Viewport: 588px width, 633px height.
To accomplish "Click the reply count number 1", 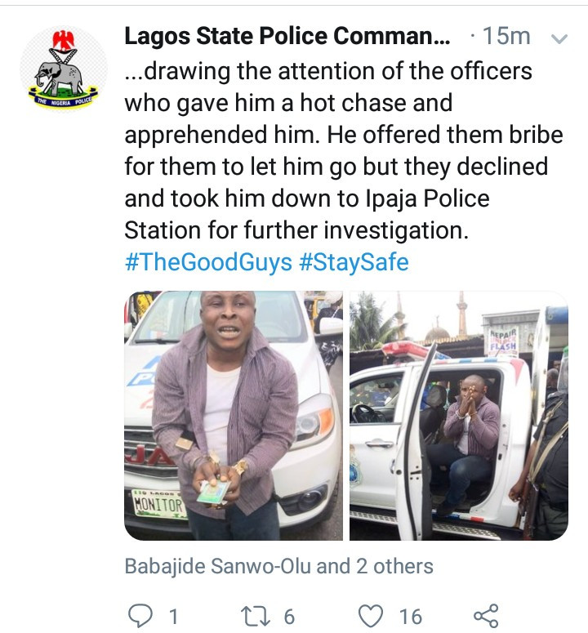I will (x=173, y=615).
